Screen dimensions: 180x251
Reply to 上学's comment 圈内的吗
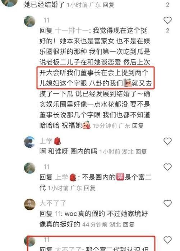tap(141, 152)
